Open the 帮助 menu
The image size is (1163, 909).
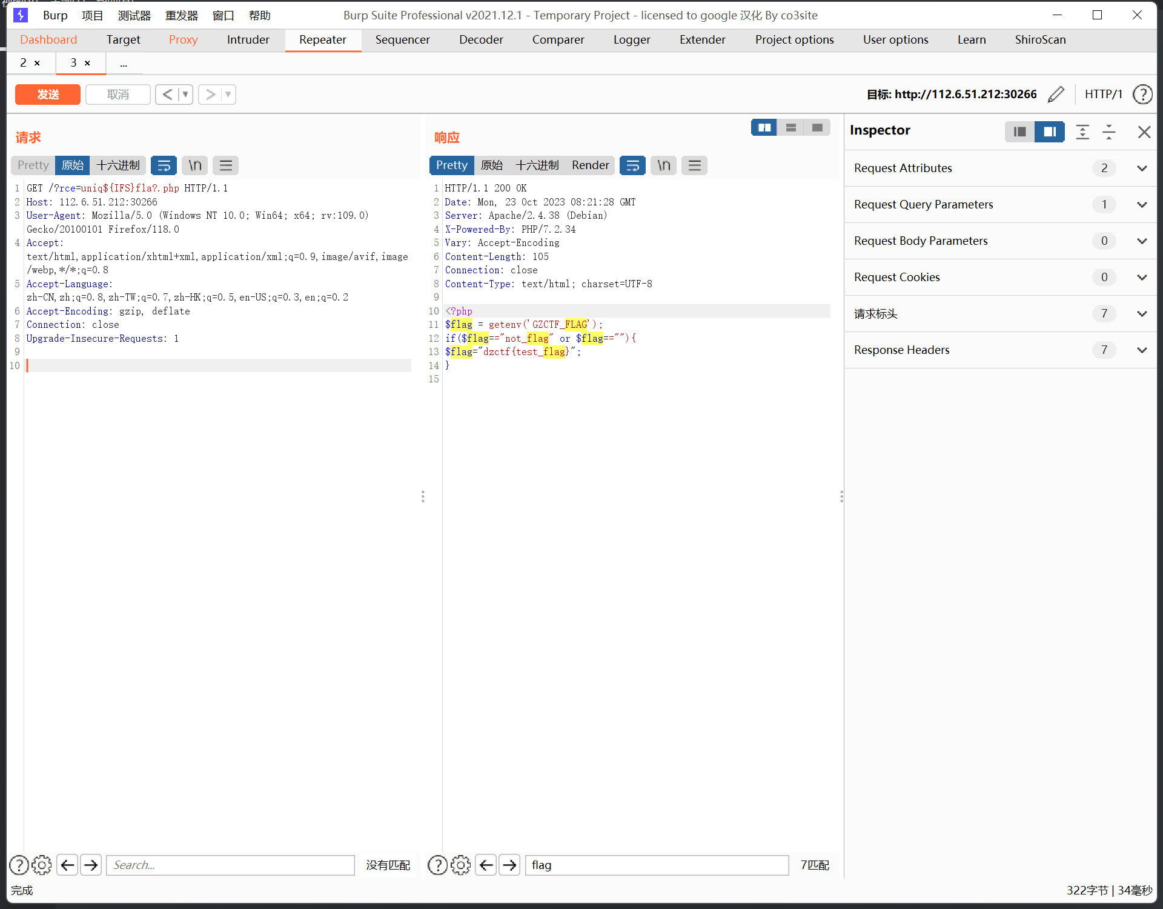click(x=259, y=15)
